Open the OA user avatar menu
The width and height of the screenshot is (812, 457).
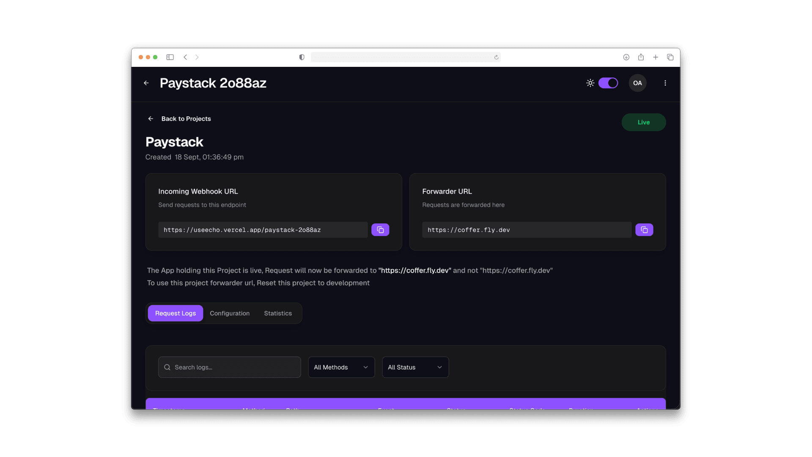point(637,83)
